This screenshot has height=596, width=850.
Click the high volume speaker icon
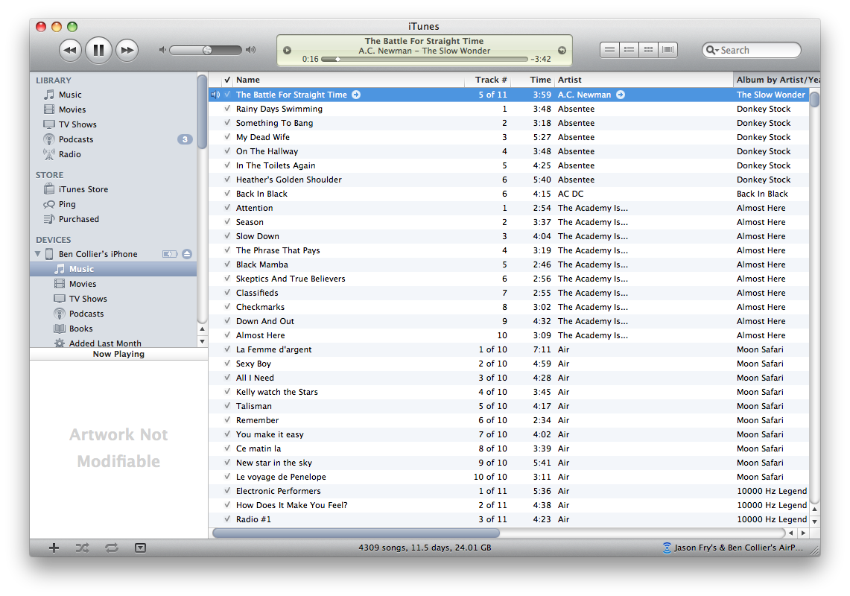pyautogui.click(x=250, y=50)
